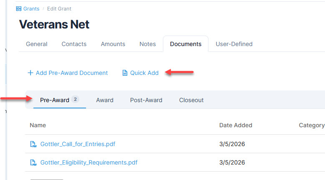The width and height of the screenshot is (325, 180).
Task: Open the Closeout sub-tab
Action: point(191,100)
